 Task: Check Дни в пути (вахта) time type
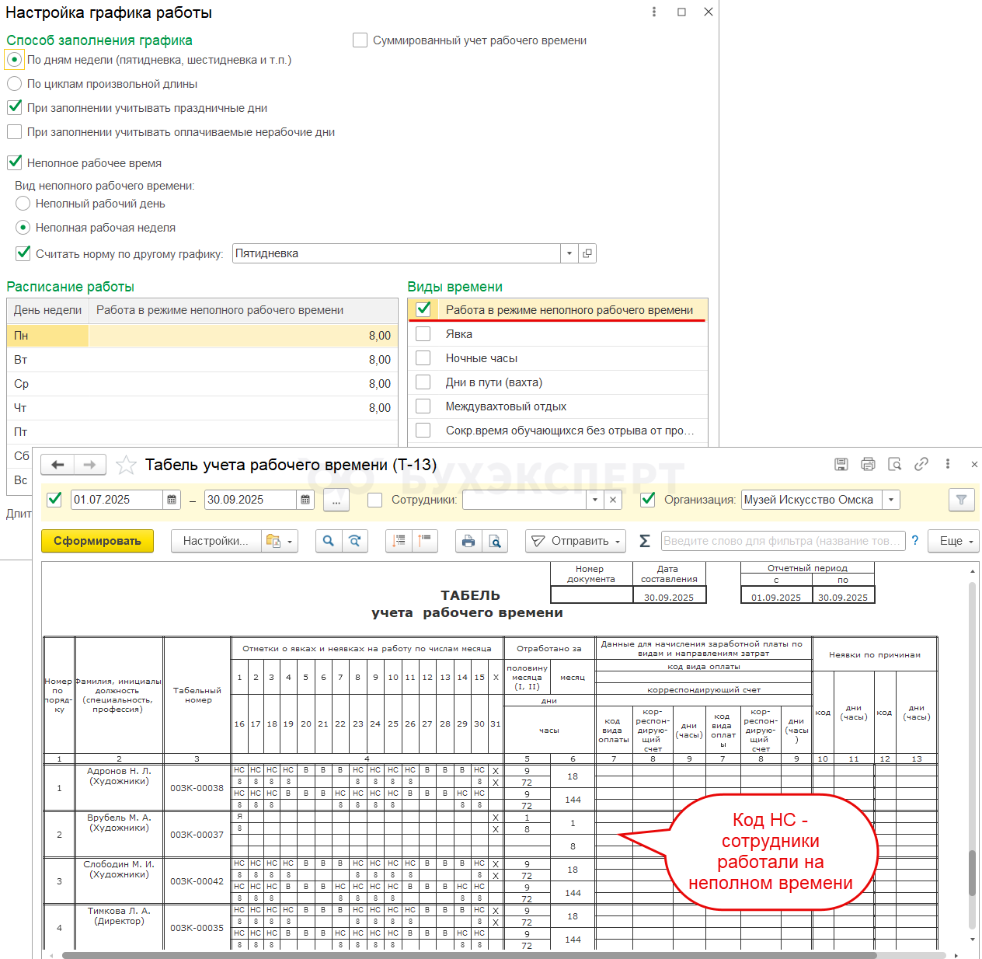(x=423, y=382)
